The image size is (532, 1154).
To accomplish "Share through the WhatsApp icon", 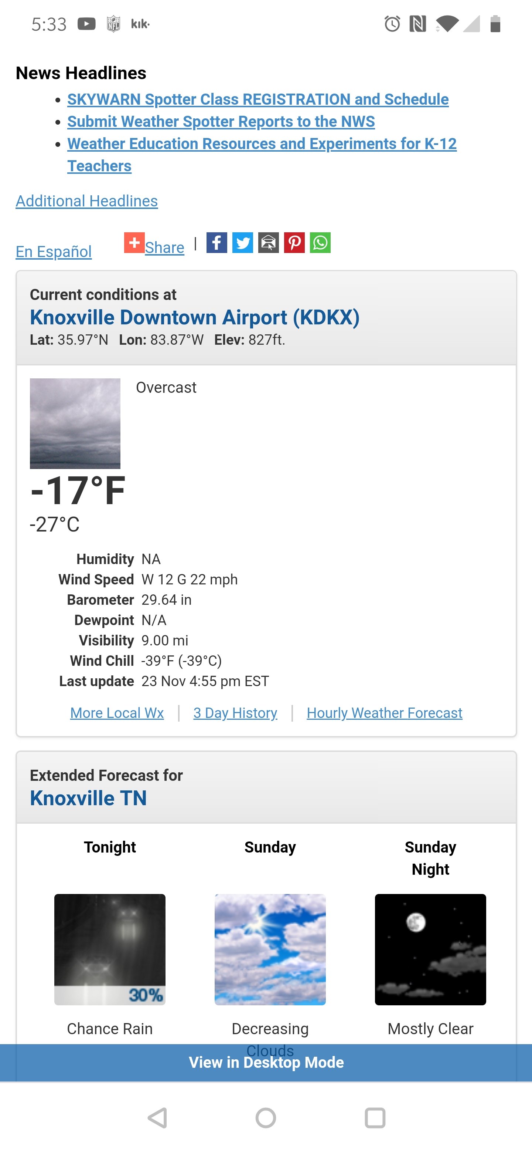I will tap(320, 242).
